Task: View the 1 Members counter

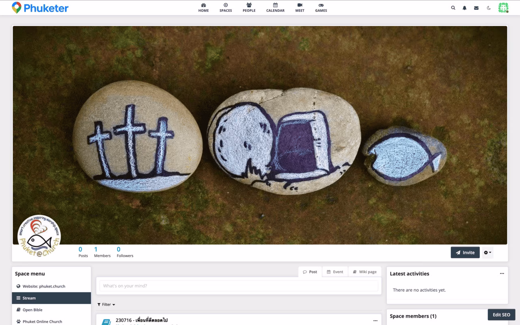Action: tap(102, 252)
